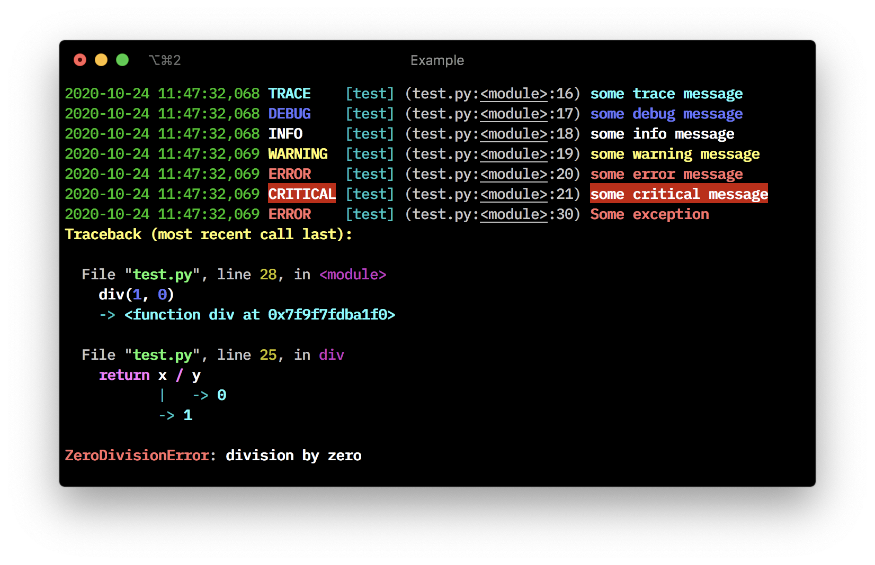Click underlined <module> in the WARNING row
The height and width of the screenshot is (565, 875).
[514, 154]
